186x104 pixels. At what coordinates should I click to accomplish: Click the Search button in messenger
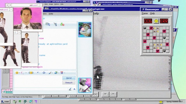[x=69, y=83]
